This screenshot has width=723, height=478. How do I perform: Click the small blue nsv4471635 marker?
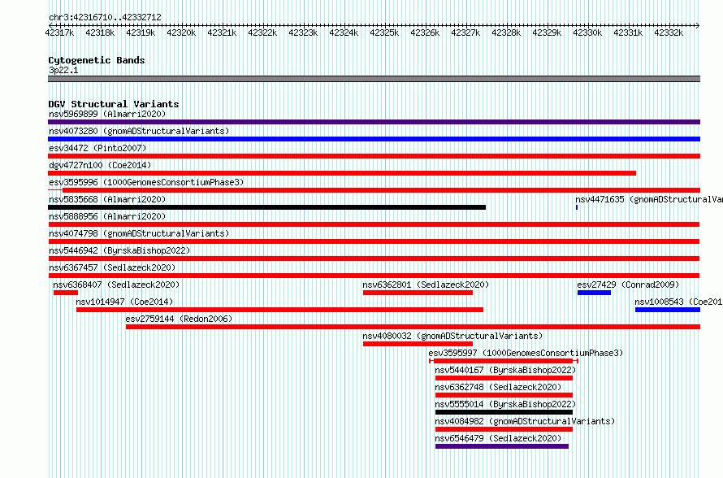point(577,207)
